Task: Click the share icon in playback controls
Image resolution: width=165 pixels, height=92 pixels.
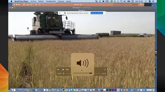Action: (105, 70)
